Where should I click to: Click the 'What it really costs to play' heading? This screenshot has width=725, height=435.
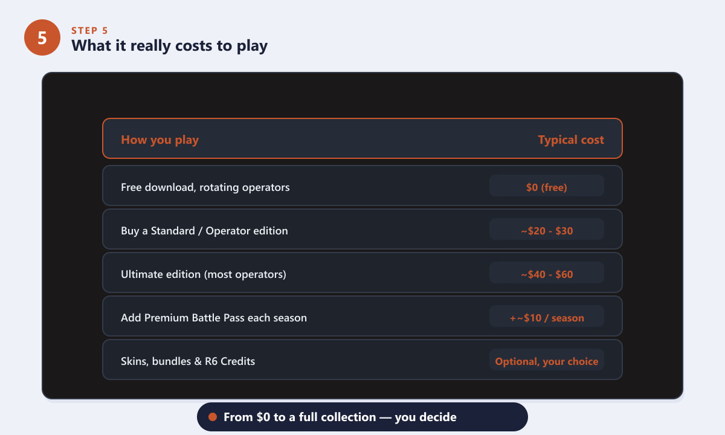pyautogui.click(x=170, y=45)
